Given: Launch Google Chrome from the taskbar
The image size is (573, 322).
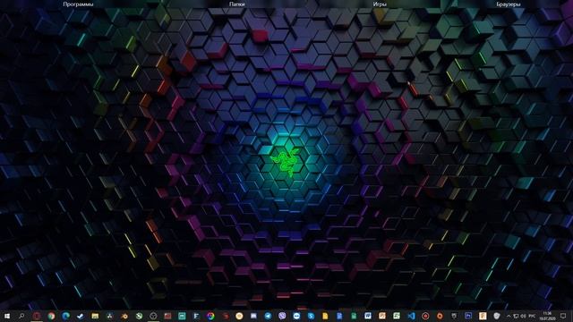Looking at the screenshot, I should [51, 316].
